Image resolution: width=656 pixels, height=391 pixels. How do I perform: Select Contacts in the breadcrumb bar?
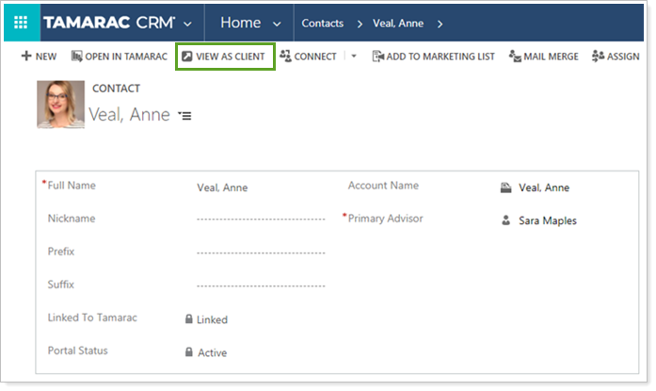[x=322, y=24]
